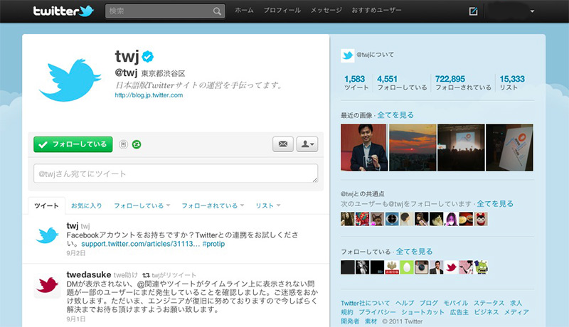
Task: Click the Twitter logo in header
Action: point(63,11)
